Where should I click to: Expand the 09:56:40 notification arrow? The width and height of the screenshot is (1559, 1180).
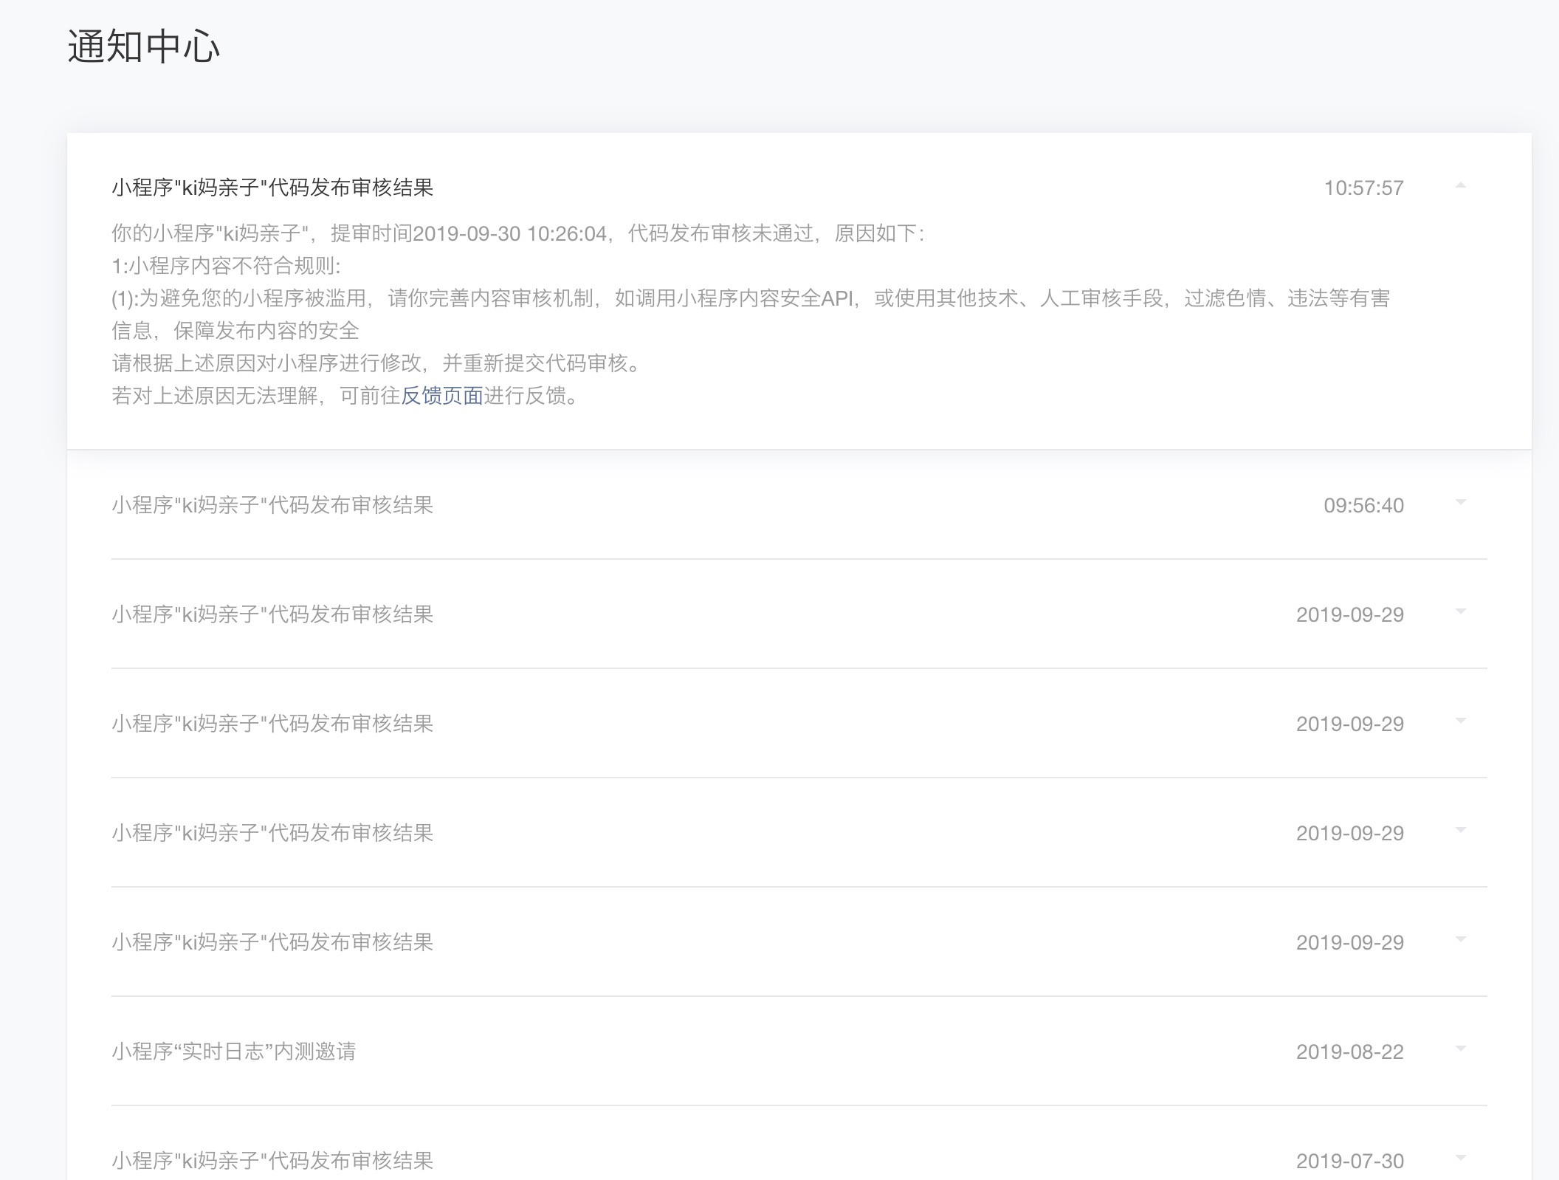tap(1460, 503)
